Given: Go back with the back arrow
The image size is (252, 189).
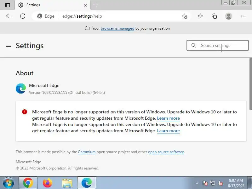Looking at the screenshot, I should (9, 16).
